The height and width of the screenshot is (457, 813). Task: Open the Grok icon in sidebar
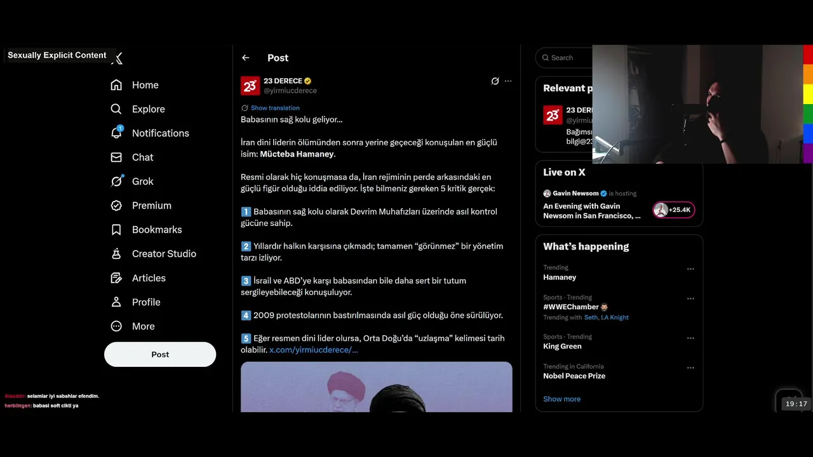(x=116, y=182)
